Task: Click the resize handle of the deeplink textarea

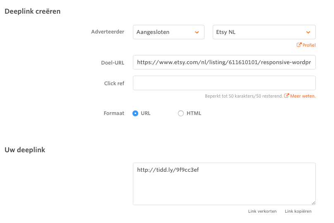Action: tap(313, 203)
